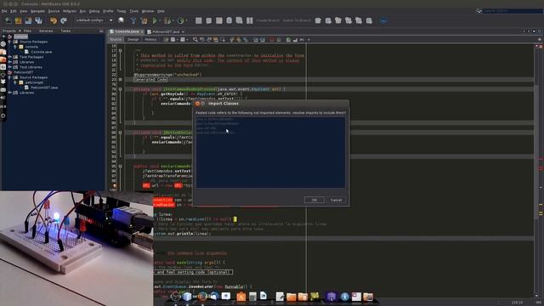Minimize the Projects panel window
Screen dimensions: 544x306
click(101, 31)
